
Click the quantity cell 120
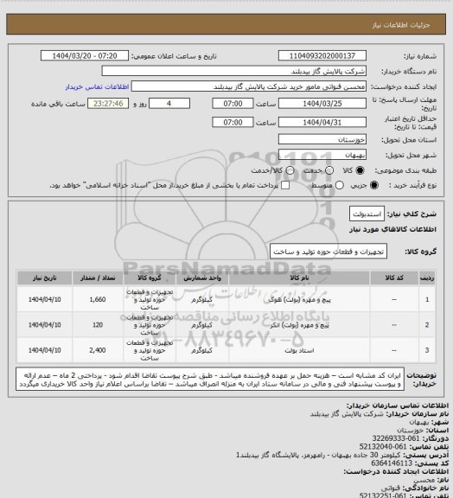coord(98,325)
